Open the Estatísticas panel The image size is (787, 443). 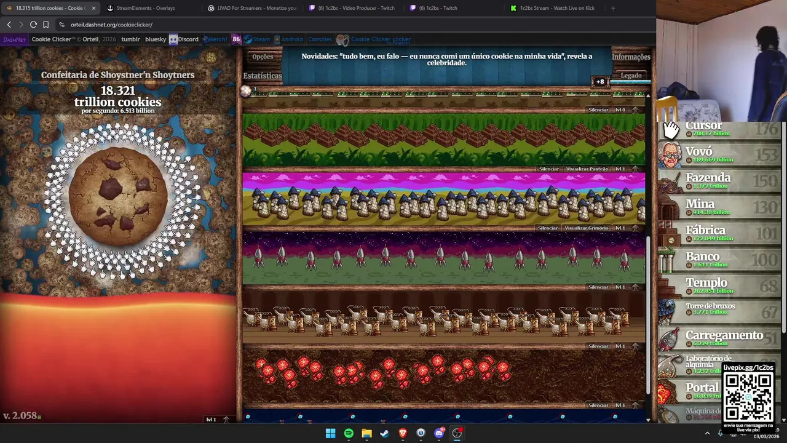tap(263, 76)
